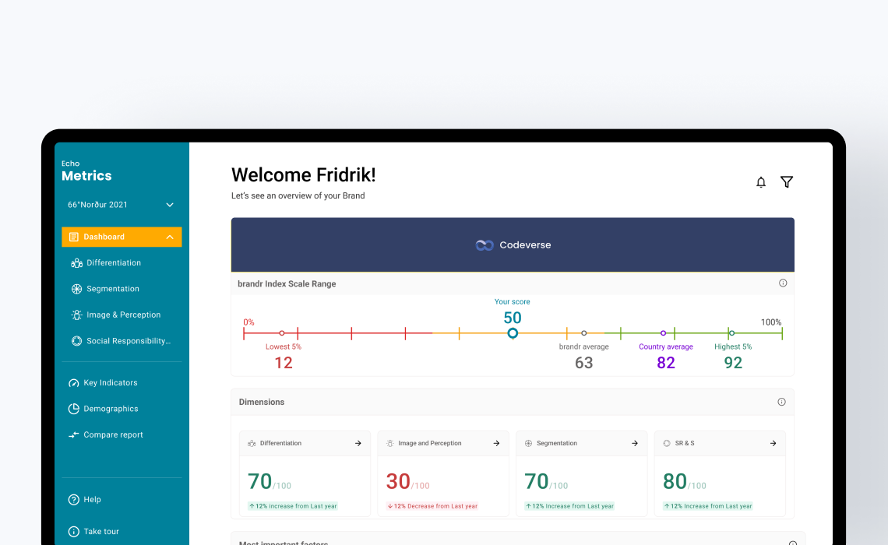Viewport: 888px width, 545px height.
Task: Click the brandr Index Scale info icon
Action: (783, 283)
